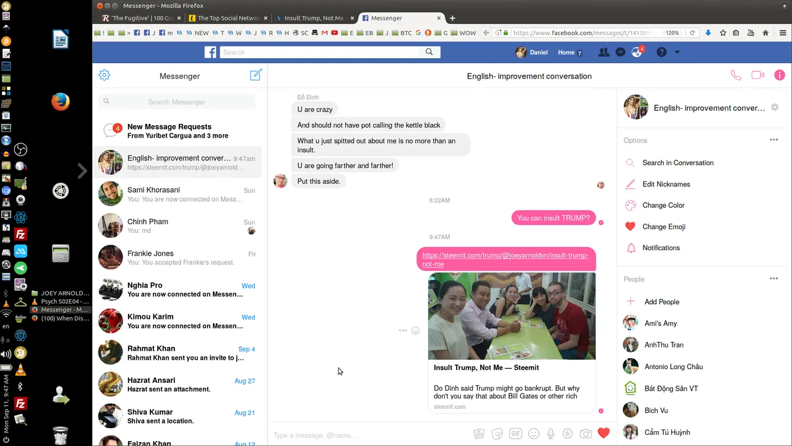This screenshot has height=446, width=792.
Task: Open Hazrat Ansari conversation
Action: click(x=177, y=385)
